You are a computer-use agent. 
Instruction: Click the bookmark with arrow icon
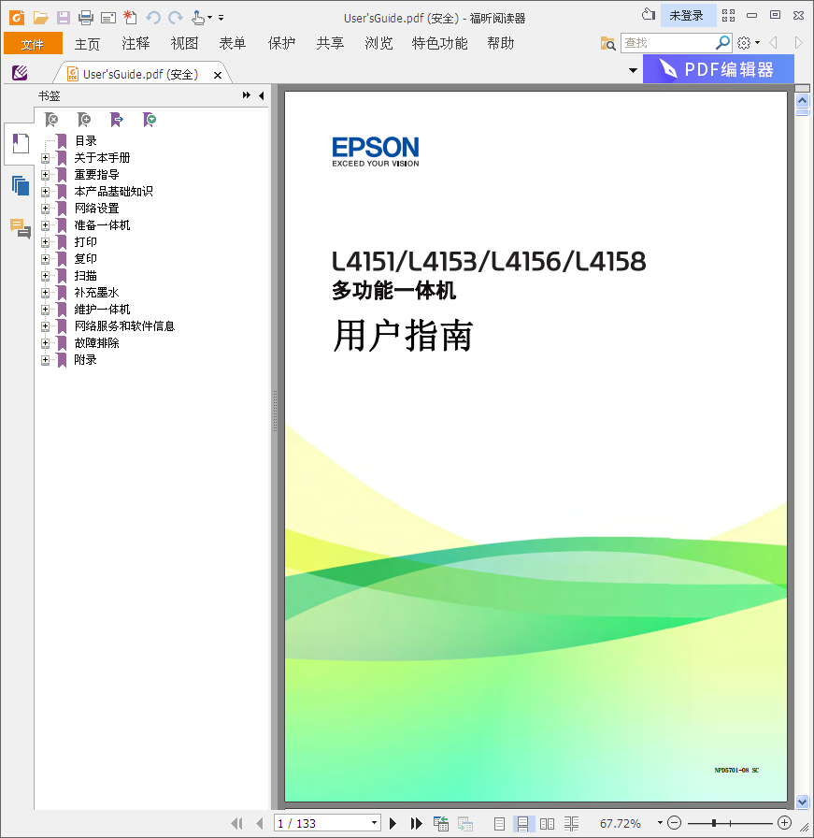coord(117,120)
